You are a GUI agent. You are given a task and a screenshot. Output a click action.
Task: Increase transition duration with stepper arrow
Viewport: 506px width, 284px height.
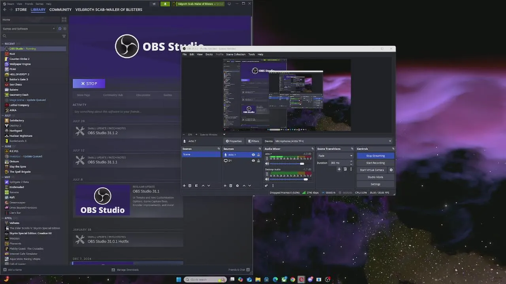351,161
